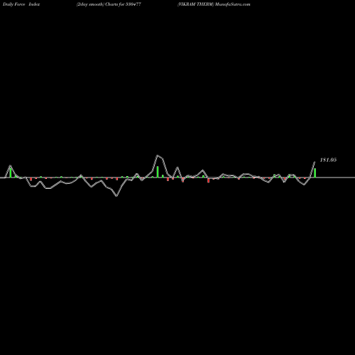
Task: Click the '(VIKRAM THERM) MunafaSutra.com' text
Action: (x=214, y=4)
